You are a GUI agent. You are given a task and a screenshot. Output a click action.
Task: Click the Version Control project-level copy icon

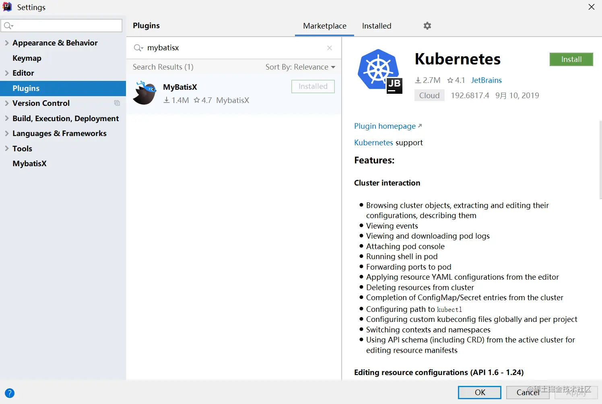[x=117, y=103]
